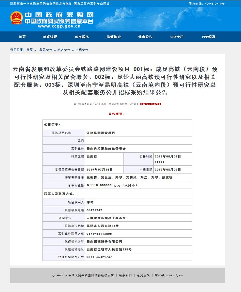Viewport: 241px width, 292px height.
Task: Switch to the PPP频道 menu item
Action: click(x=208, y=37)
